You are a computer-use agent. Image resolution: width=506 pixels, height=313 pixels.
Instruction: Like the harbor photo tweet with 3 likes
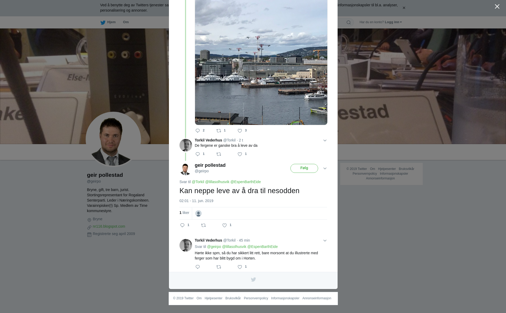coord(240,131)
